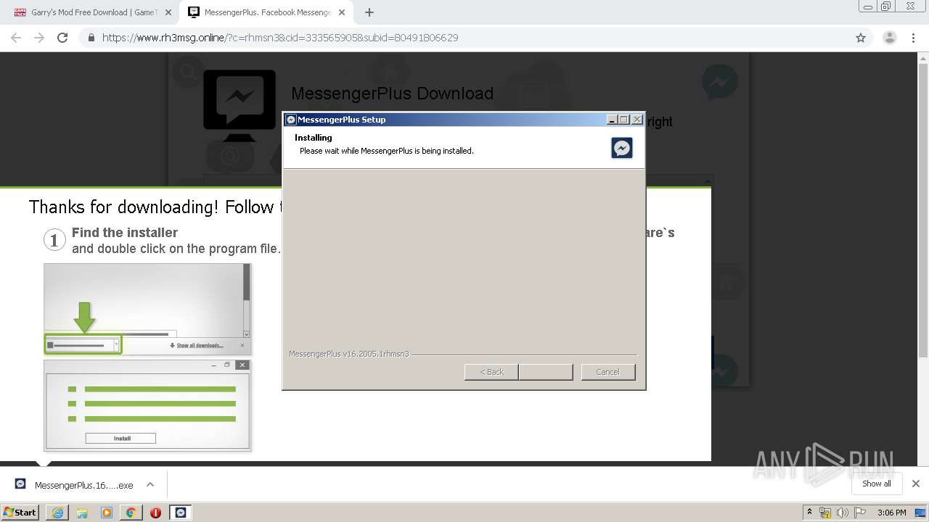929x522 pixels.
Task: Click the installer instruction thumbnail image
Action: coord(147,309)
